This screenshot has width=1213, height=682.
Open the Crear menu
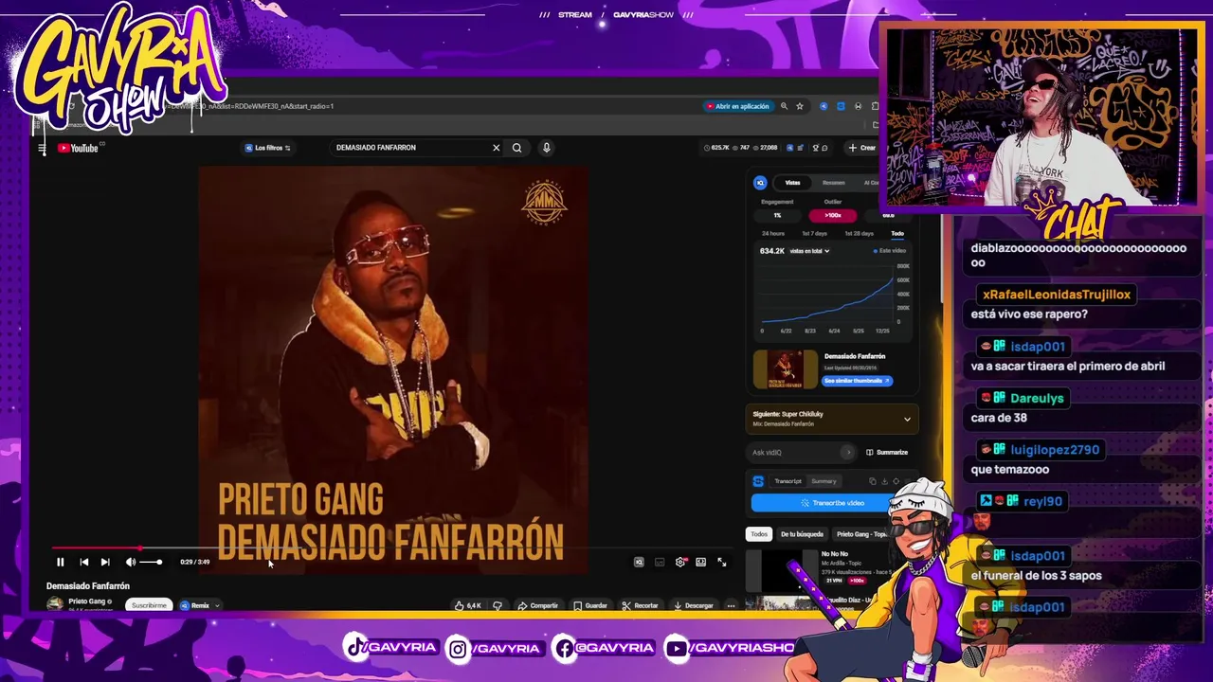click(x=862, y=148)
